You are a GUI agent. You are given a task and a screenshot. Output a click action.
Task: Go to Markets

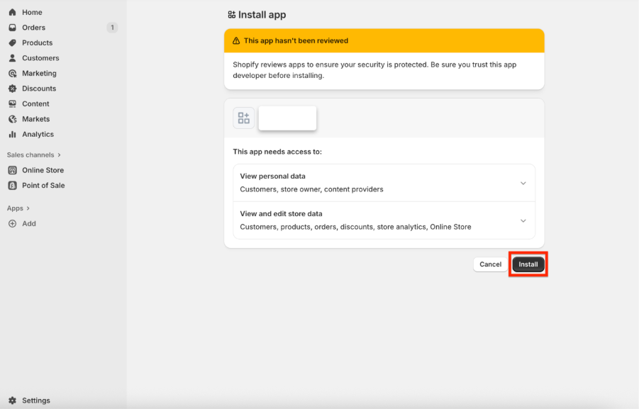click(x=36, y=119)
